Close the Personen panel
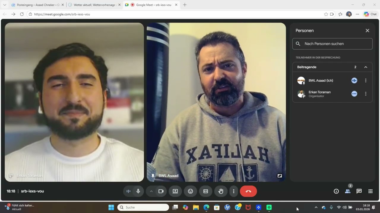Screen dimensions: 380x213 click(367, 30)
